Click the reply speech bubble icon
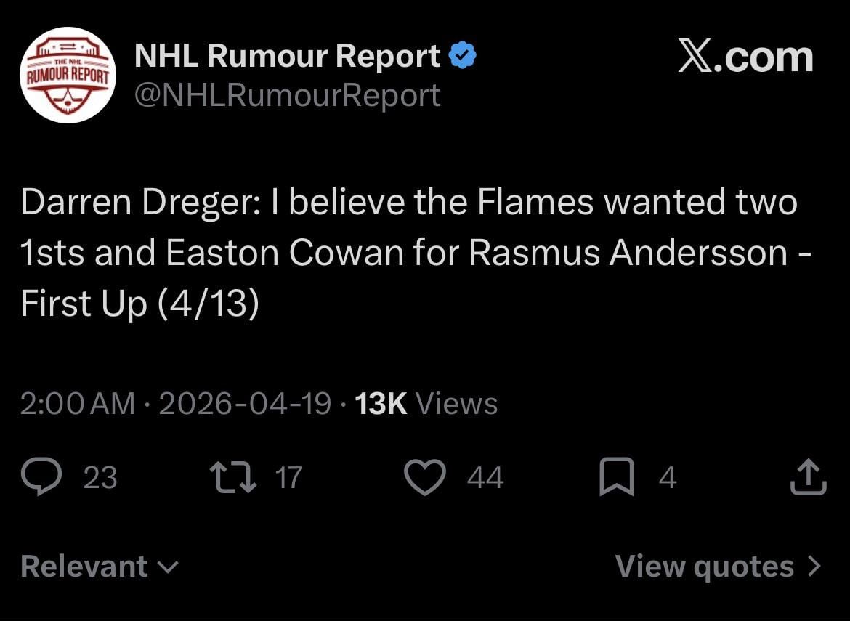Image resolution: width=850 pixels, height=621 pixels. 43,478
